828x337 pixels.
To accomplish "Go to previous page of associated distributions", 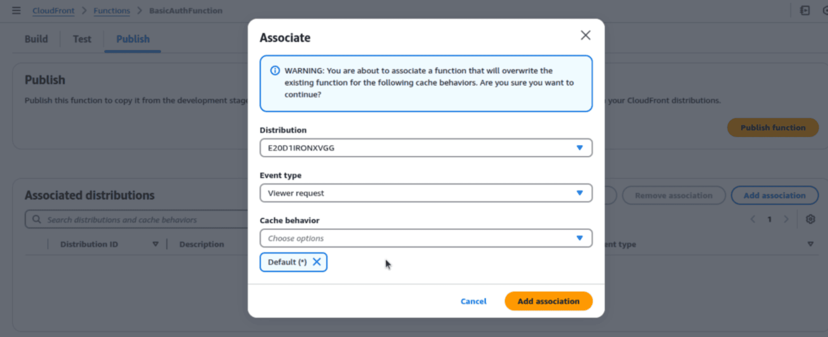I will [753, 219].
